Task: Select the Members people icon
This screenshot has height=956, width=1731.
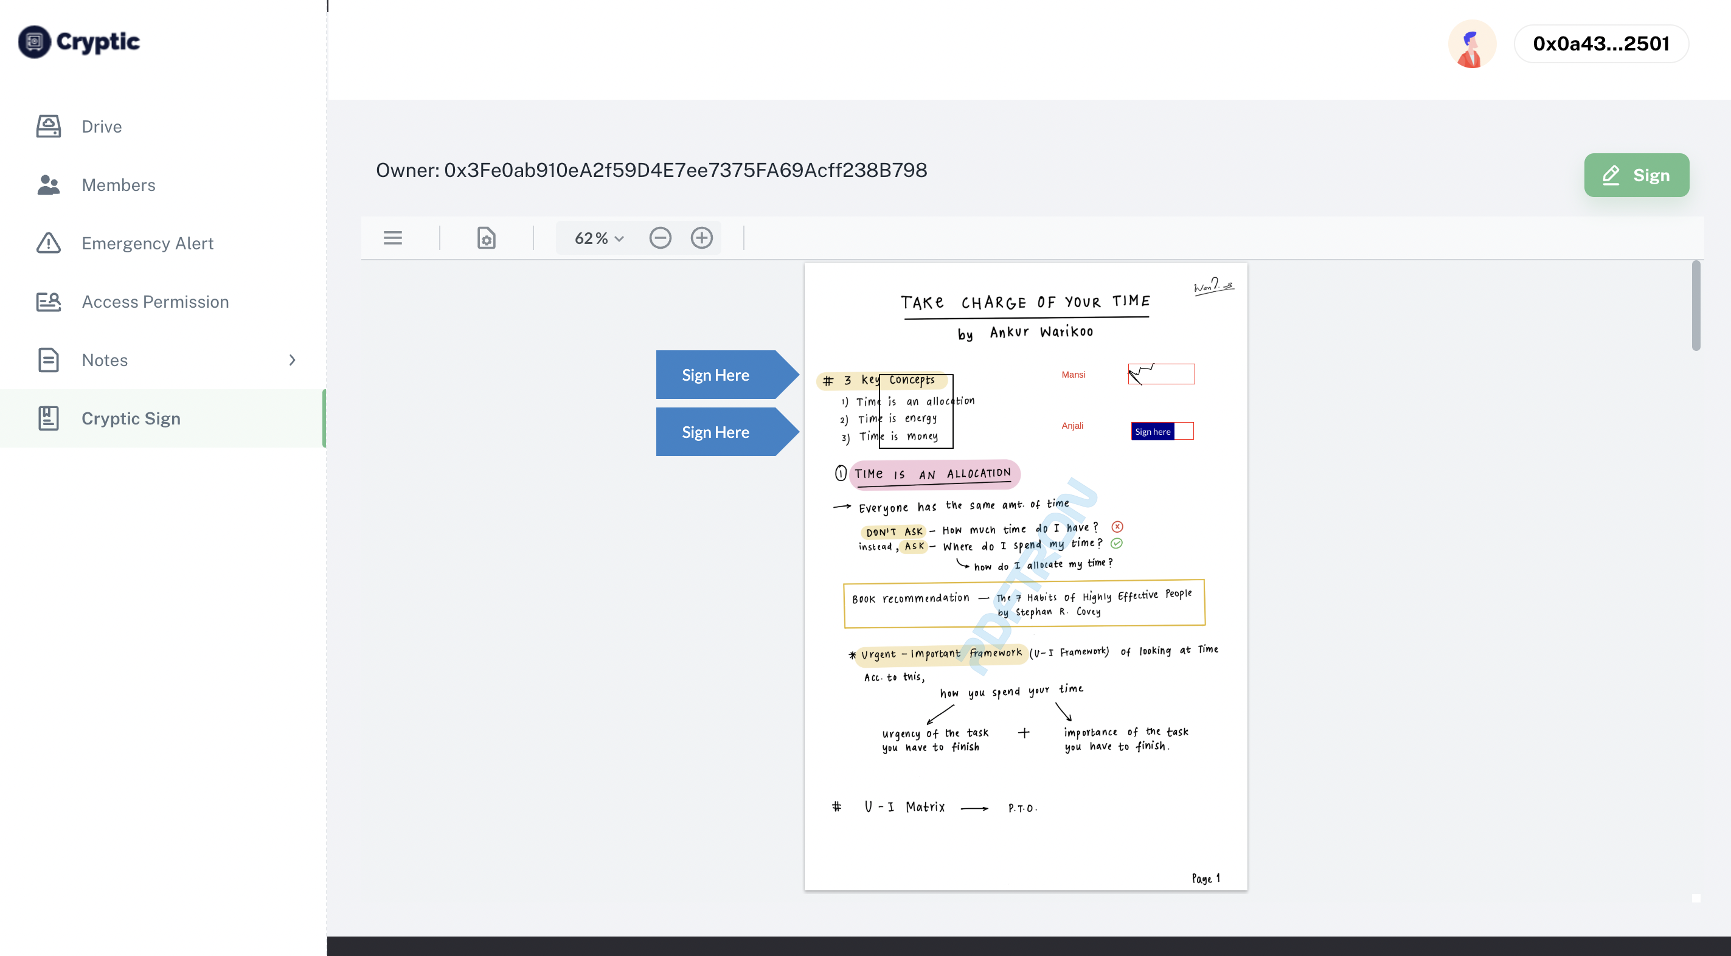Action: point(47,185)
